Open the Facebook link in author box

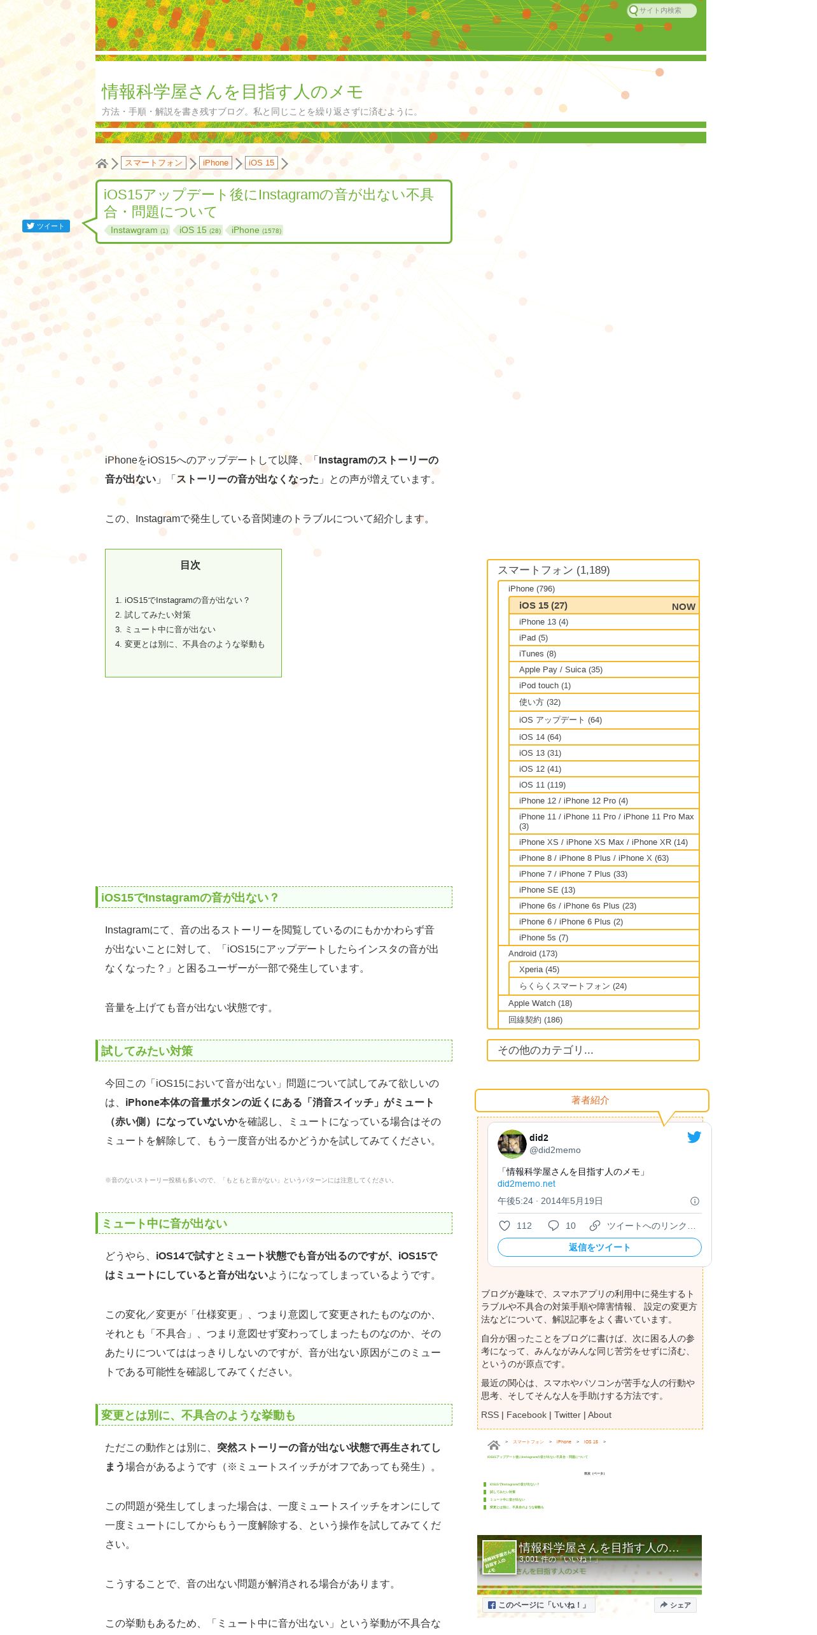pos(526,1415)
